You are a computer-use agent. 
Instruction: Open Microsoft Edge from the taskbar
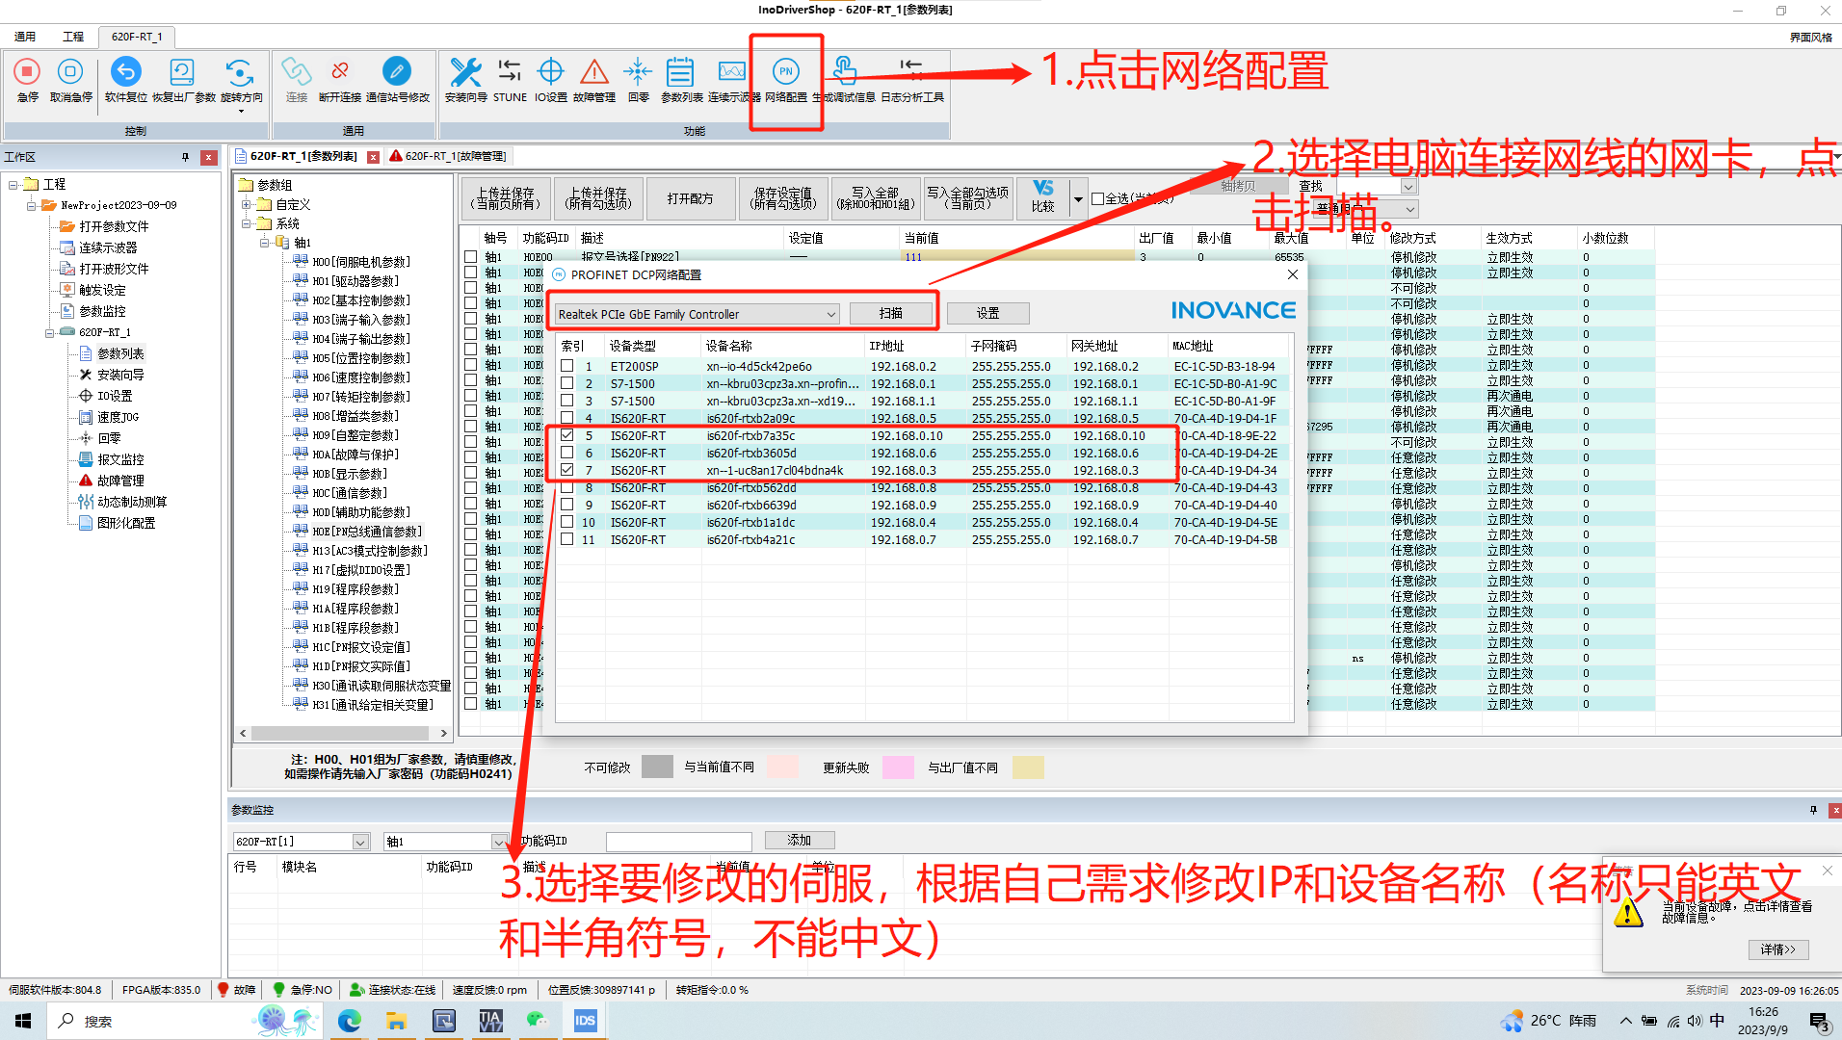[349, 1021]
